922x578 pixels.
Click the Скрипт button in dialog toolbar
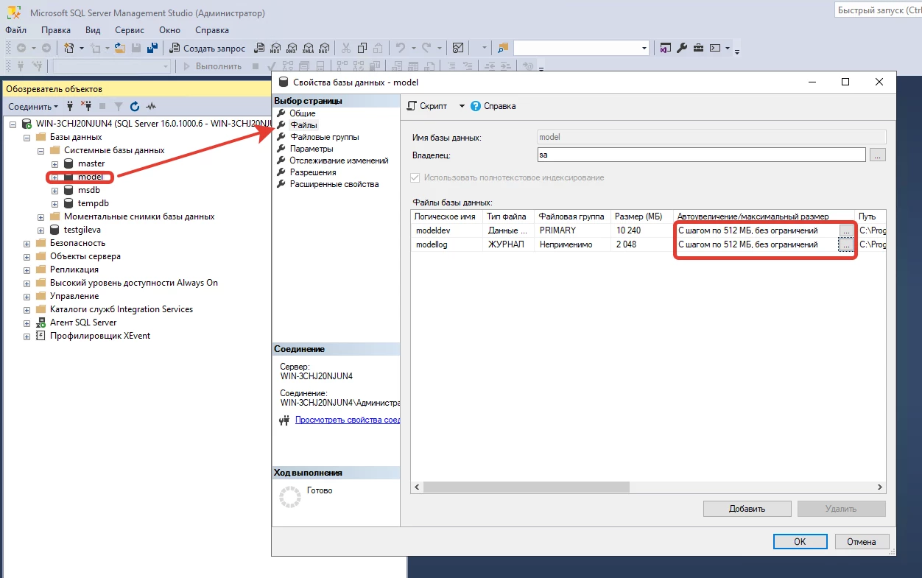[x=427, y=106]
